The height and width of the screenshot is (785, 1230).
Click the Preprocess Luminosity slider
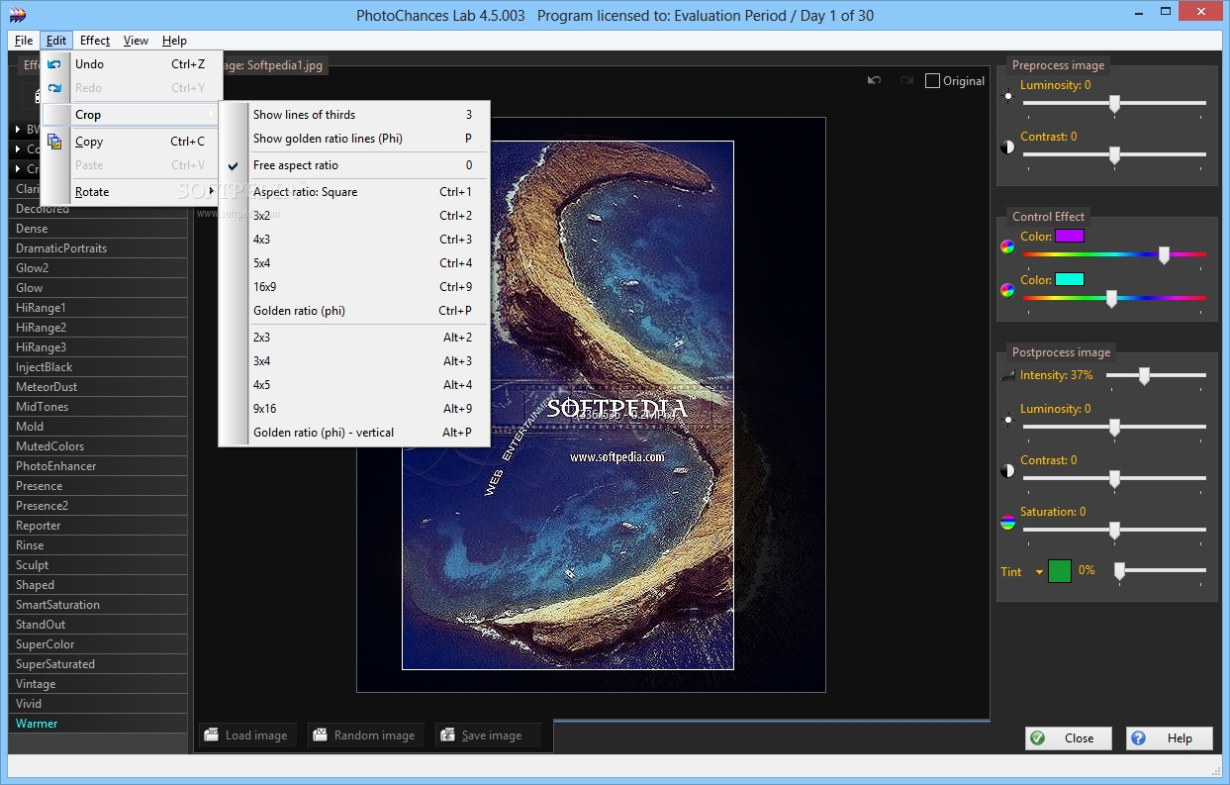click(x=1114, y=103)
